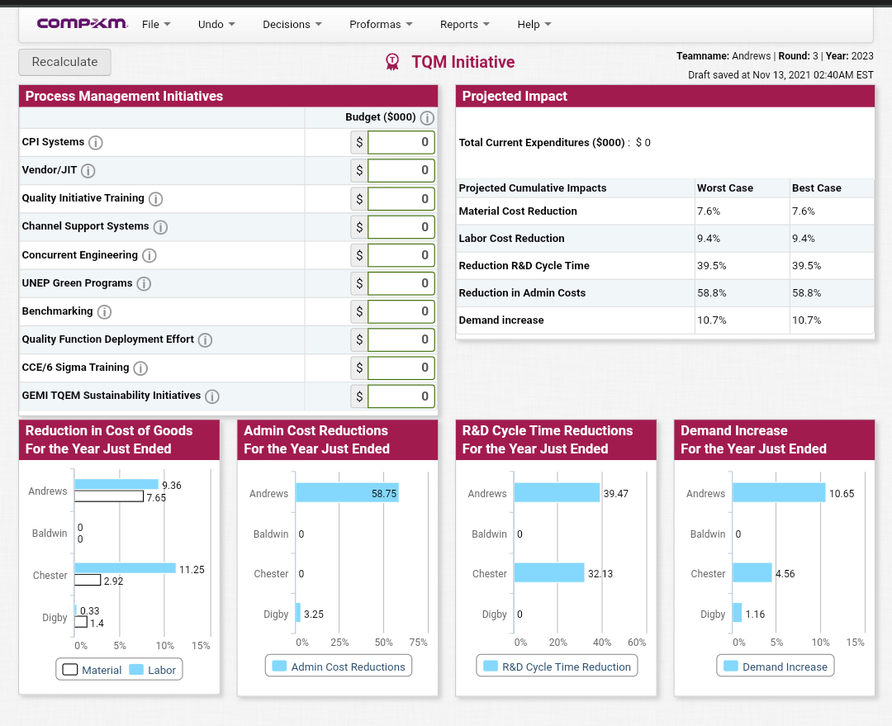Open the File menu
Image resolution: width=892 pixels, height=726 pixels.
click(x=156, y=25)
